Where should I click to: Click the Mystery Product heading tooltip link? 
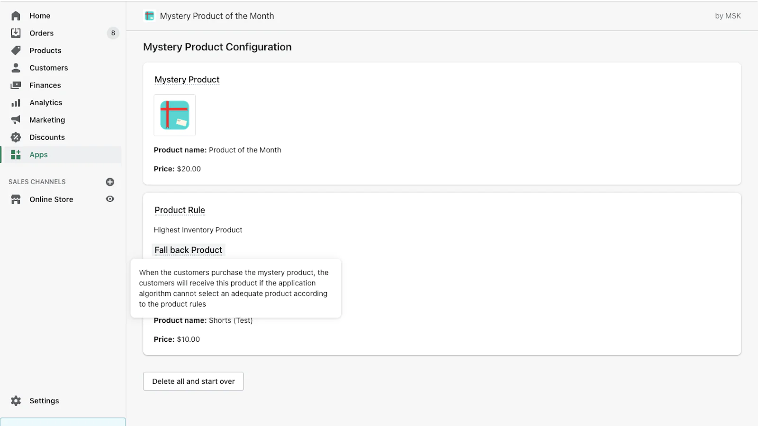(187, 80)
